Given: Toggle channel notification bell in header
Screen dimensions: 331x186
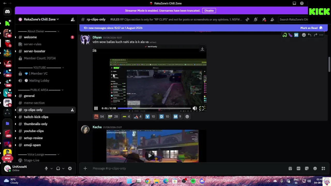Looking at the screenshot, I should tap(256, 19).
